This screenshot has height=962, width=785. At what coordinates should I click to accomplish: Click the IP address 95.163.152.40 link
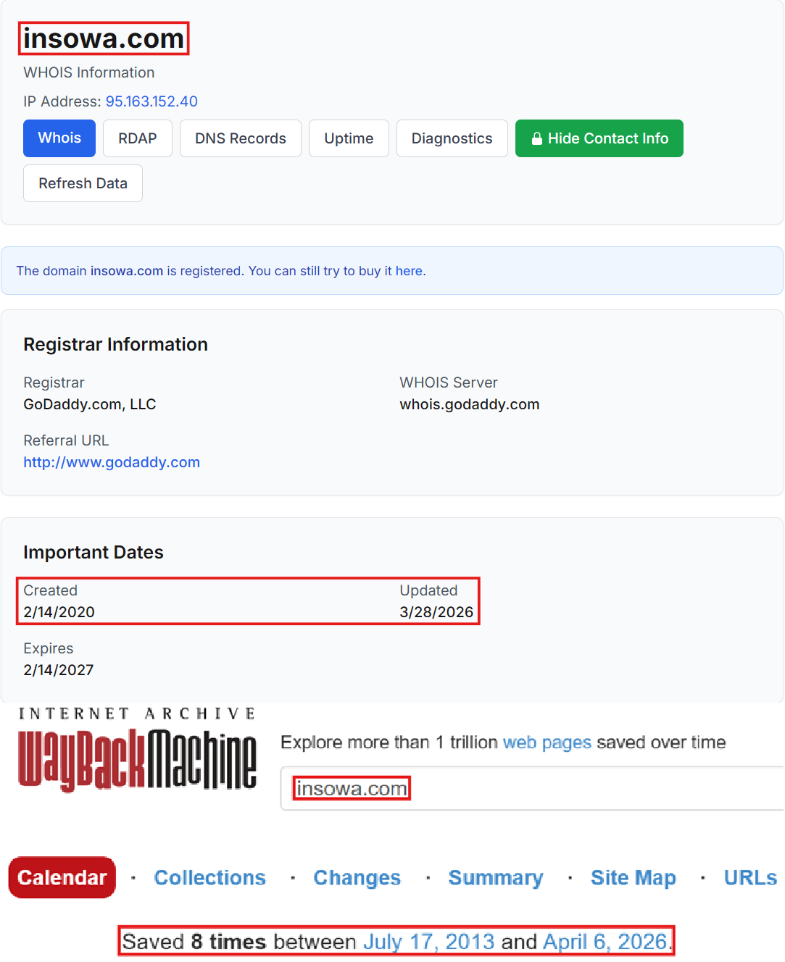click(151, 101)
